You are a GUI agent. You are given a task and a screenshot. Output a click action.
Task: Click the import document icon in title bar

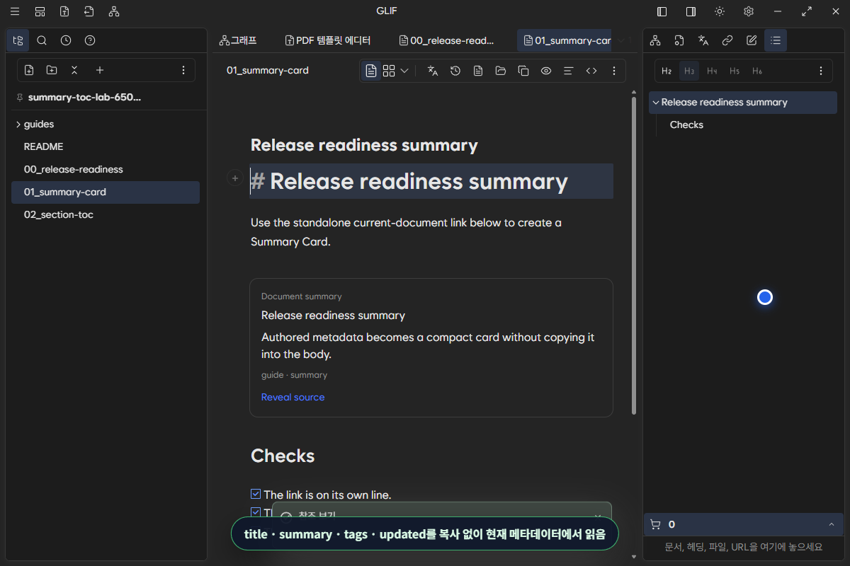89,11
